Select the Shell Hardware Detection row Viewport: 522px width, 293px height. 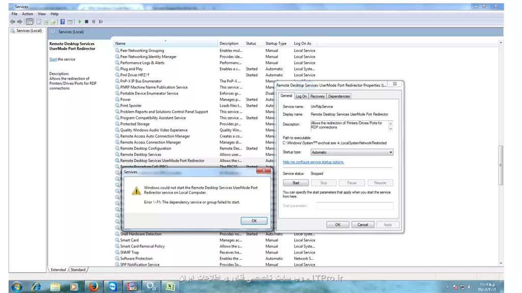coord(216,234)
